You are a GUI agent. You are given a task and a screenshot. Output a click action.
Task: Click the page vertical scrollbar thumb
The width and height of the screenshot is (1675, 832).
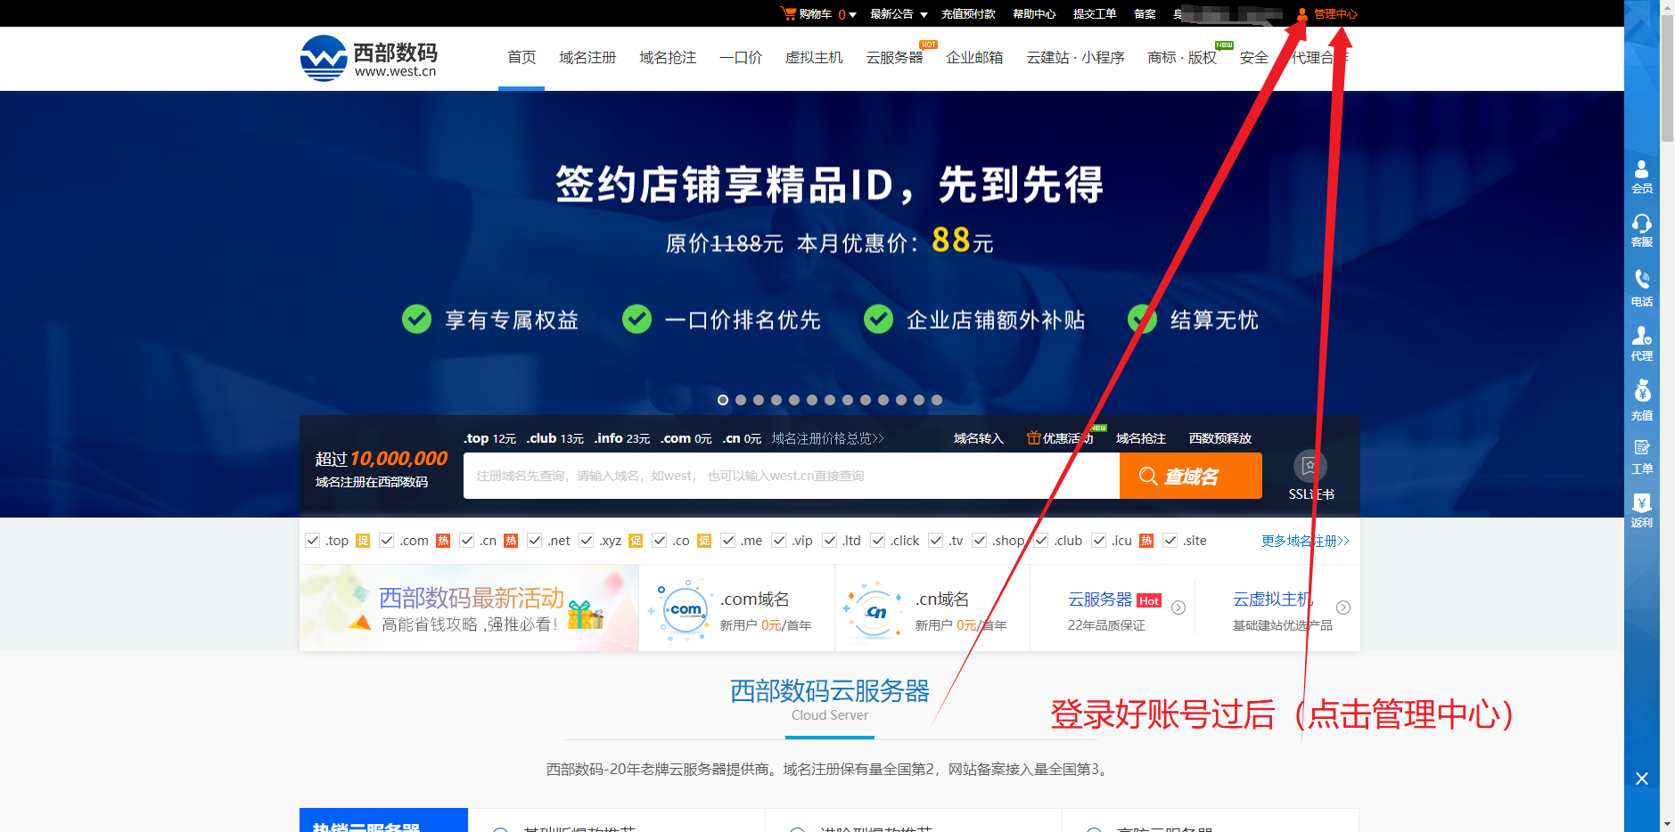point(1667,78)
